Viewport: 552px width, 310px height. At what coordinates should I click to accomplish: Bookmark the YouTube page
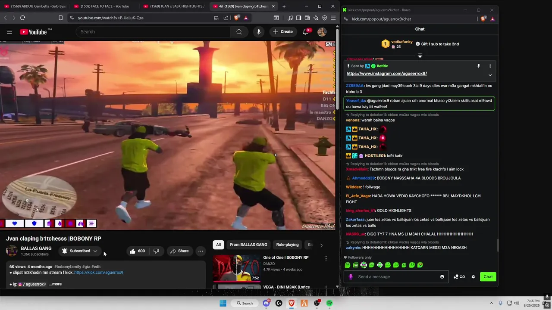60,18
